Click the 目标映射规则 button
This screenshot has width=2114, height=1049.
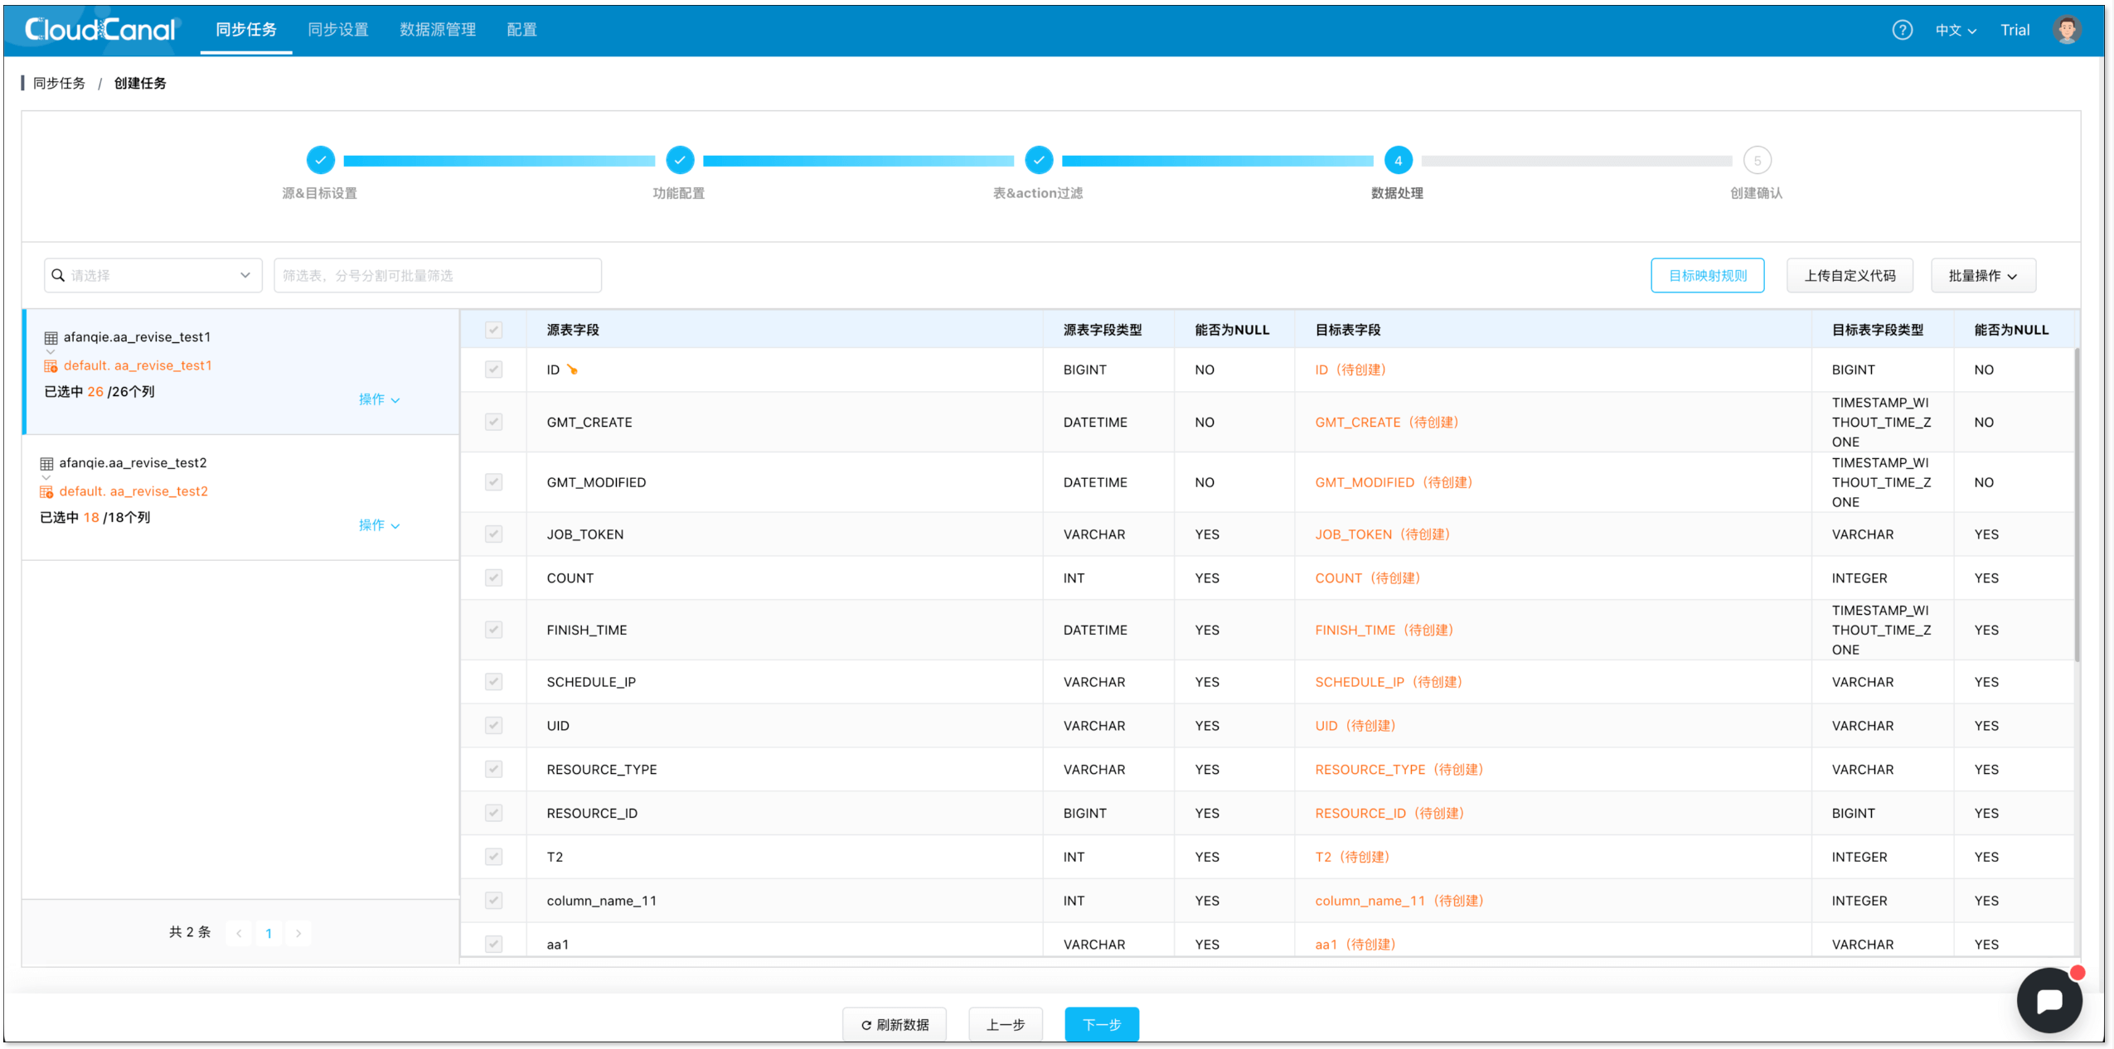click(x=1707, y=275)
